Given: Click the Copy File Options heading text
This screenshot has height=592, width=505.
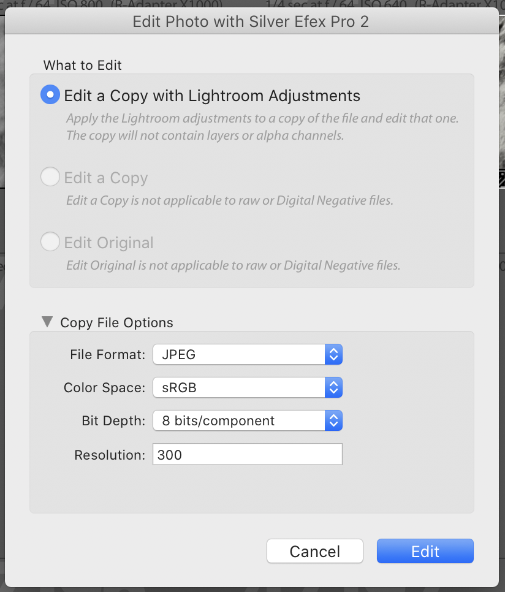Looking at the screenshot, I should click(x=116, y=322).
